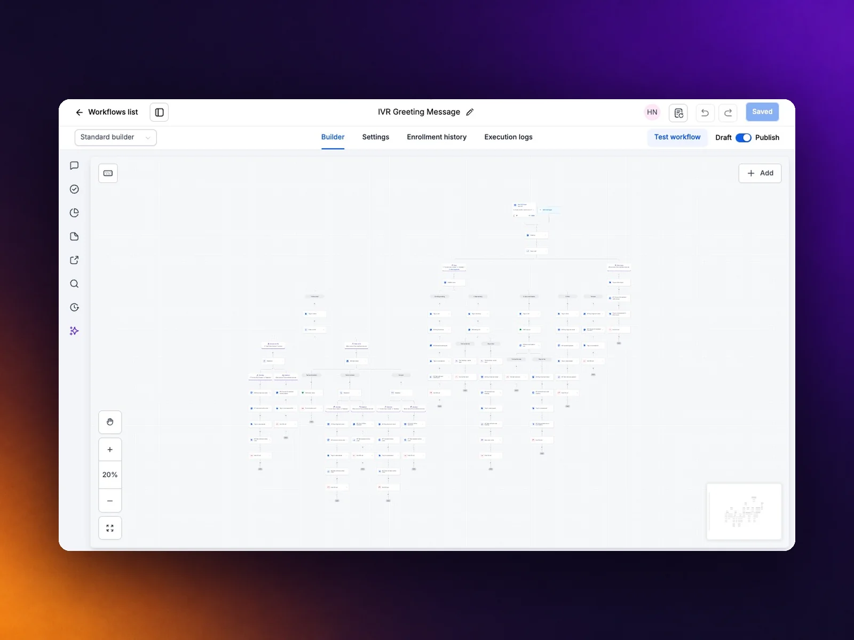Click the IVR Greeting Message title
Screen dimensions: 854x640
pos(419,112)
